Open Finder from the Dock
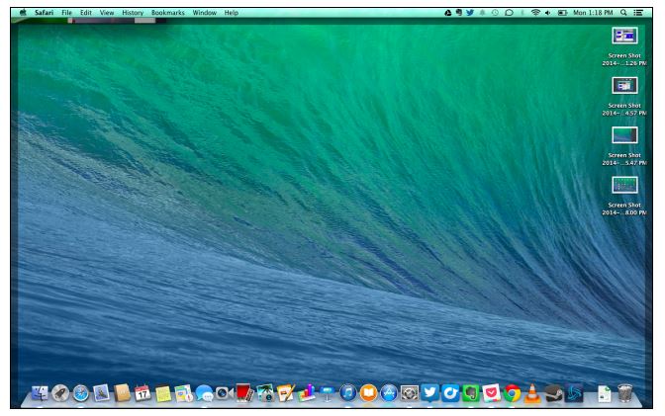This screenshot has width=665, height=416. click(40, 393)
